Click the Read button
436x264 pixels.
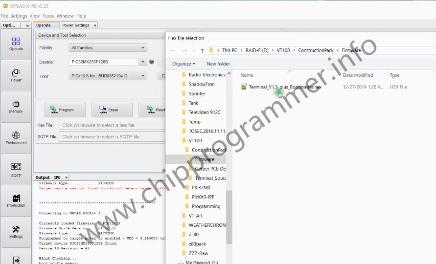click(152, 110)
